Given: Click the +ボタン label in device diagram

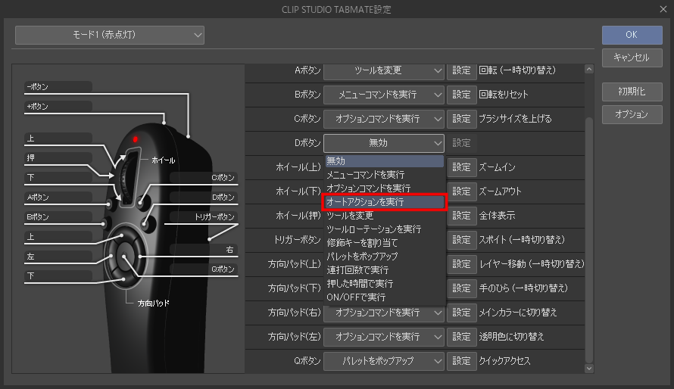Looking at the screenshot, I should [x=58, y=107].
